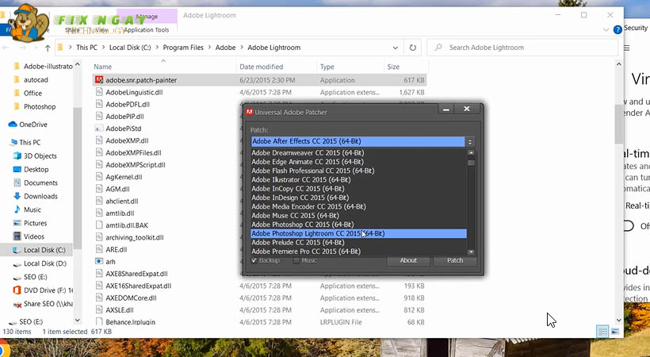Select the AXEDOMCore.dll file

[x=131, y=297]
